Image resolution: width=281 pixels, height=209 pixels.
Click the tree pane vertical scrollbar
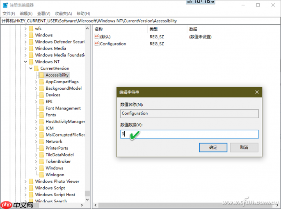[x=87, y=123]
